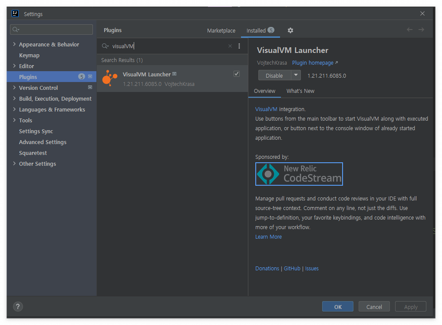Click the Installed tab count badge
The width and height of the screenshot is (442, 325).
click(271, 30)
